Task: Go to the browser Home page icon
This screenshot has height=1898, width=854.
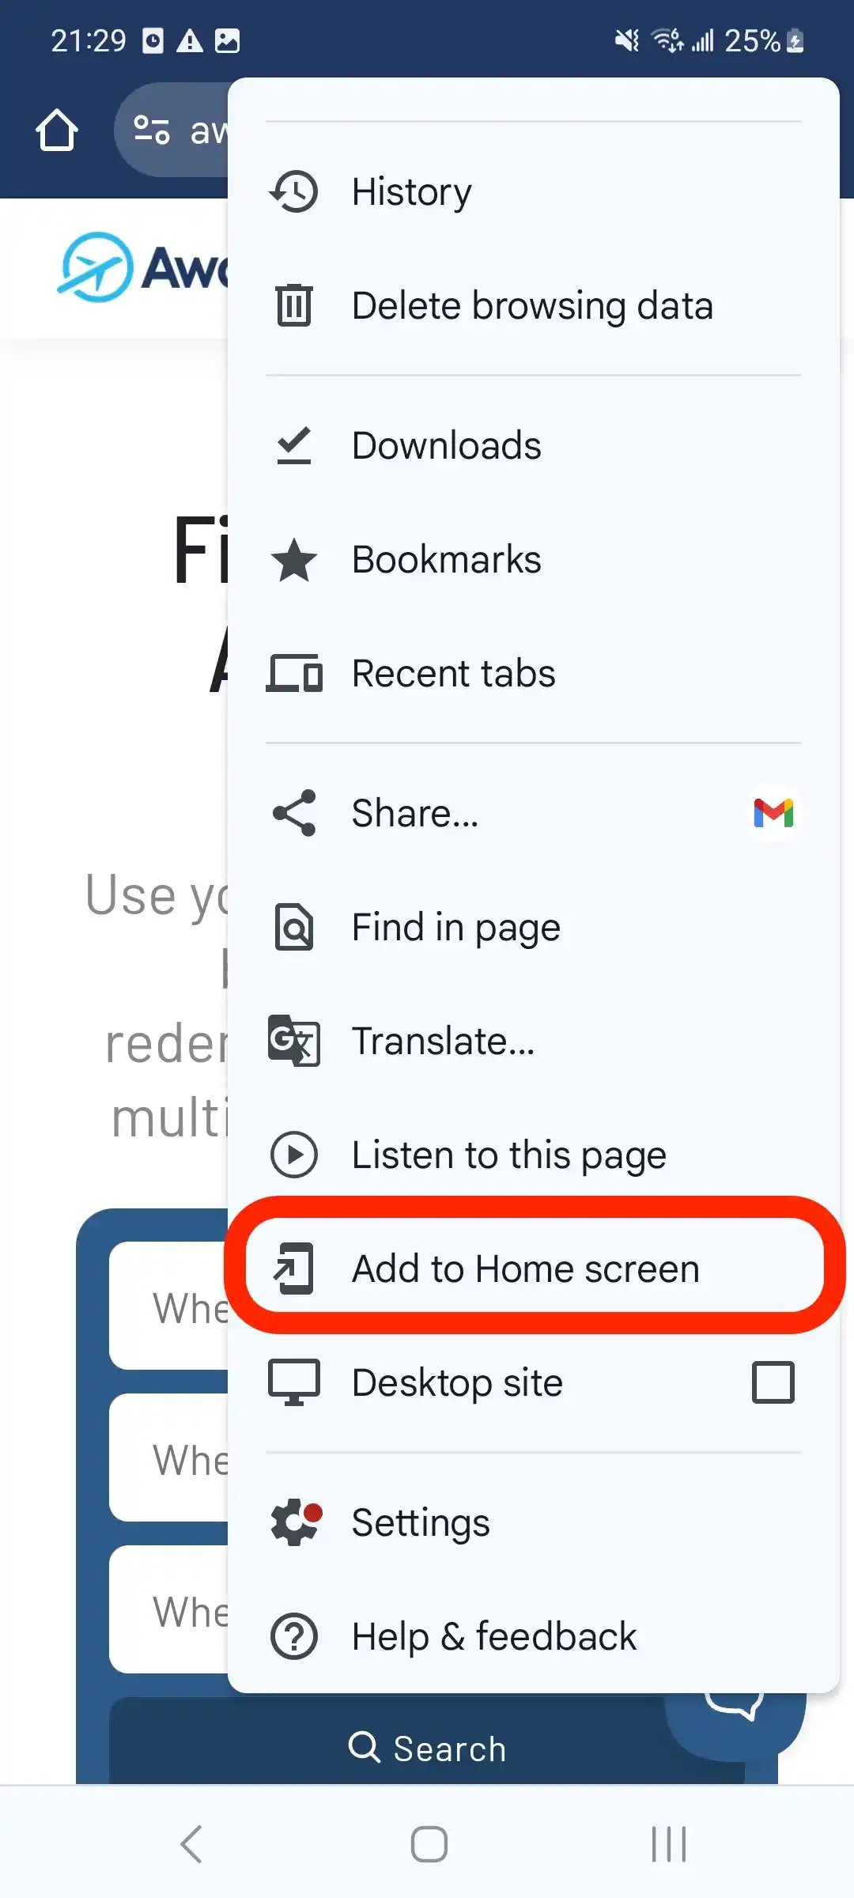Action: tap(57, 130)
